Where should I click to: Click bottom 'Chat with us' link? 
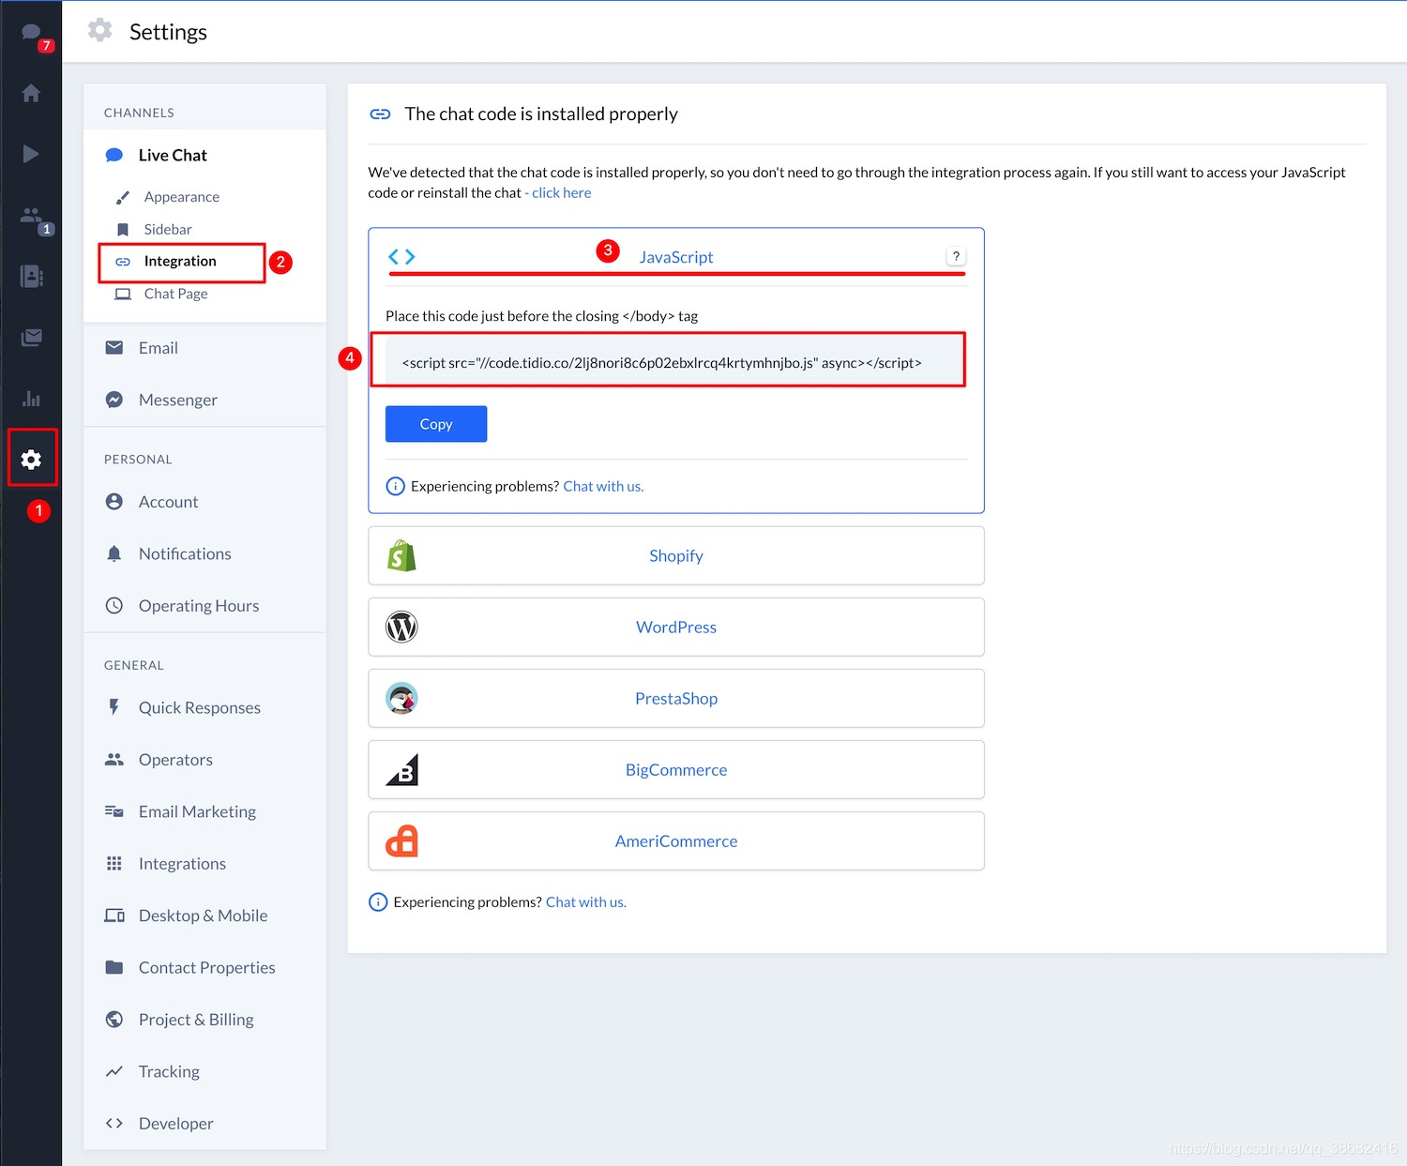pos(586,901)
